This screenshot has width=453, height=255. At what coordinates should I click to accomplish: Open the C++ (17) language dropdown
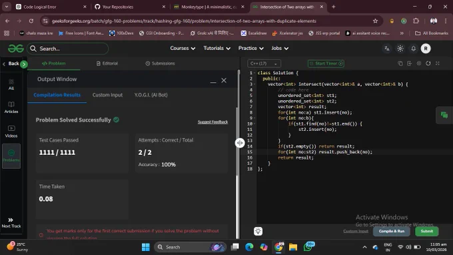tap(264, 63)
